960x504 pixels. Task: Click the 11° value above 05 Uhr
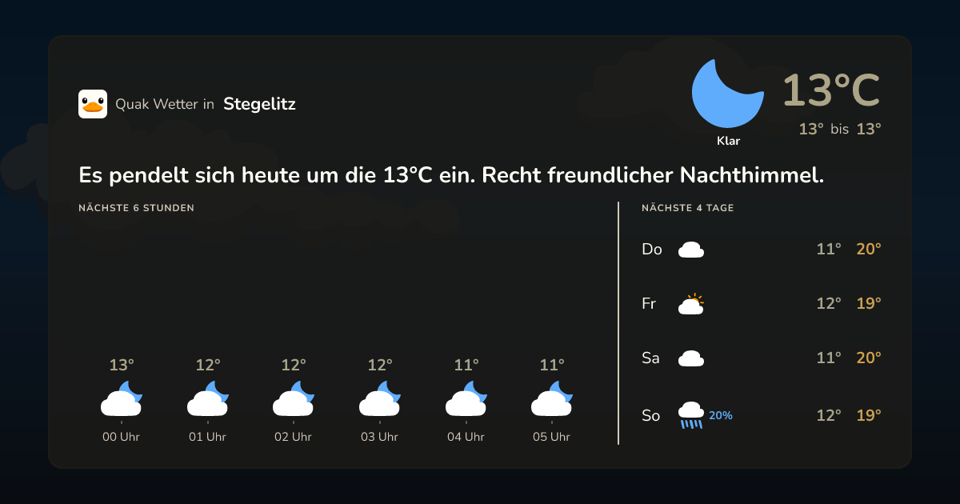point(552,366)
